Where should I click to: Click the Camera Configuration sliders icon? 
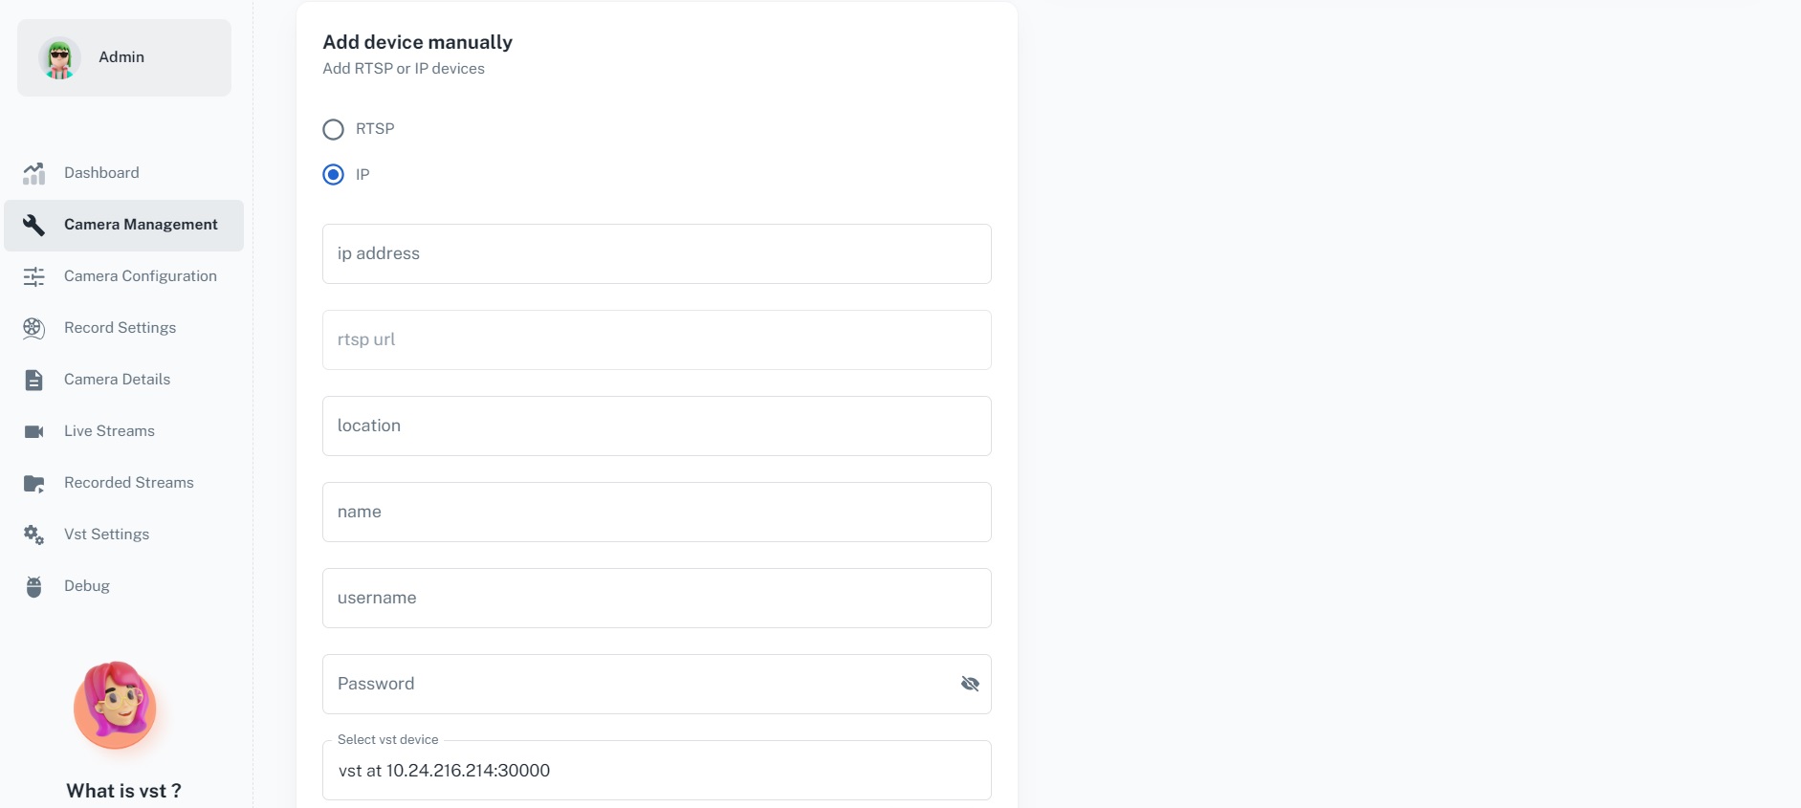(34, 276)
